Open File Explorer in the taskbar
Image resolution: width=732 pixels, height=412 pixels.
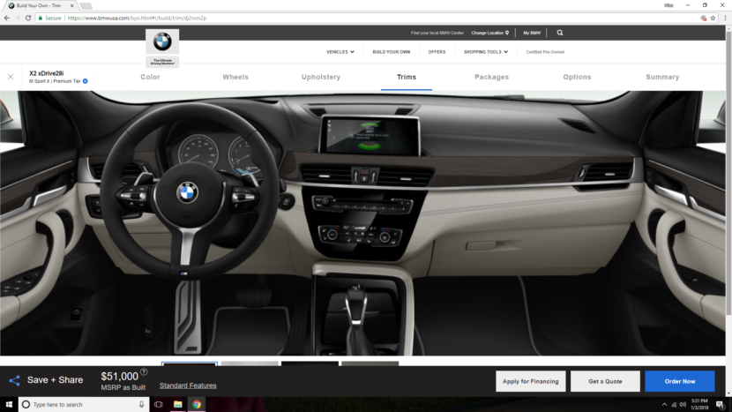[177, 404]
